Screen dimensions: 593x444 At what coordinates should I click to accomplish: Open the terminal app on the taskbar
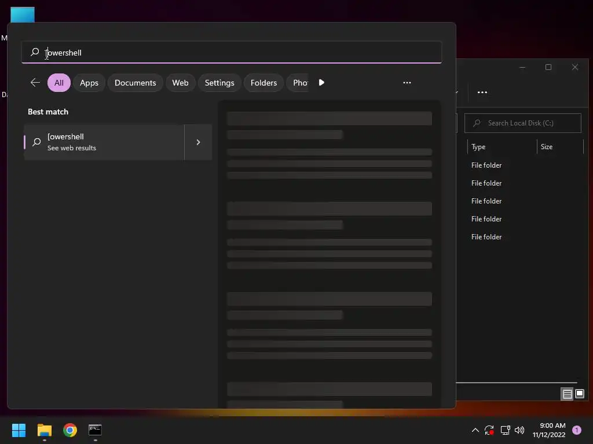(95, 430)
